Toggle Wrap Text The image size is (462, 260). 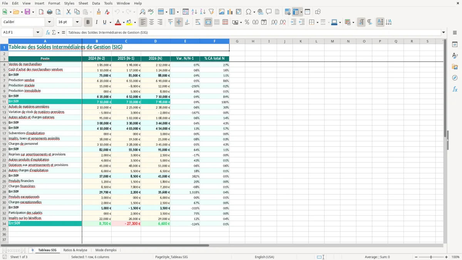tap(198, 22)
